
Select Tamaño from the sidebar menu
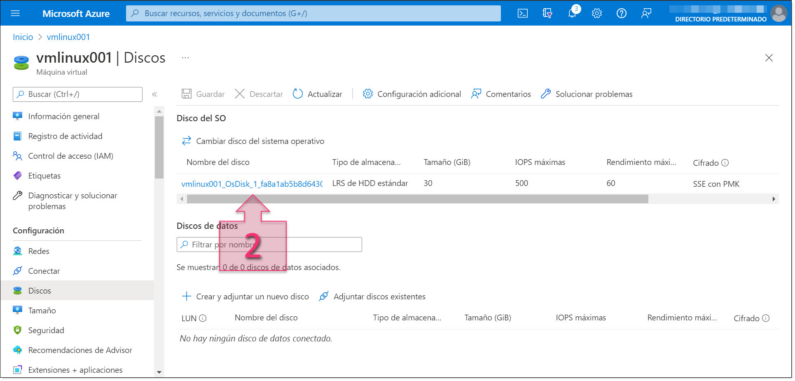tap(42, 310)
